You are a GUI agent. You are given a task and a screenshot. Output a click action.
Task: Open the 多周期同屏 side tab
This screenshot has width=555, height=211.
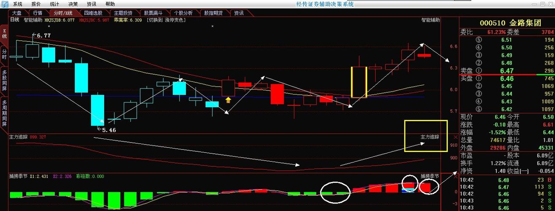[4, 113]
